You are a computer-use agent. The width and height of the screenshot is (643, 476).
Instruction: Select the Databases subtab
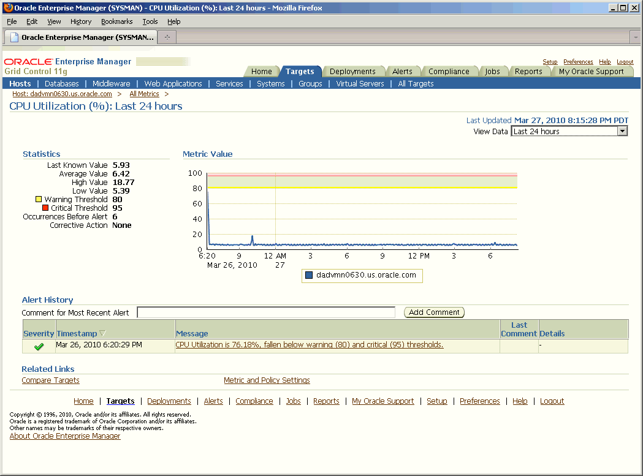(x=61, y=84)
